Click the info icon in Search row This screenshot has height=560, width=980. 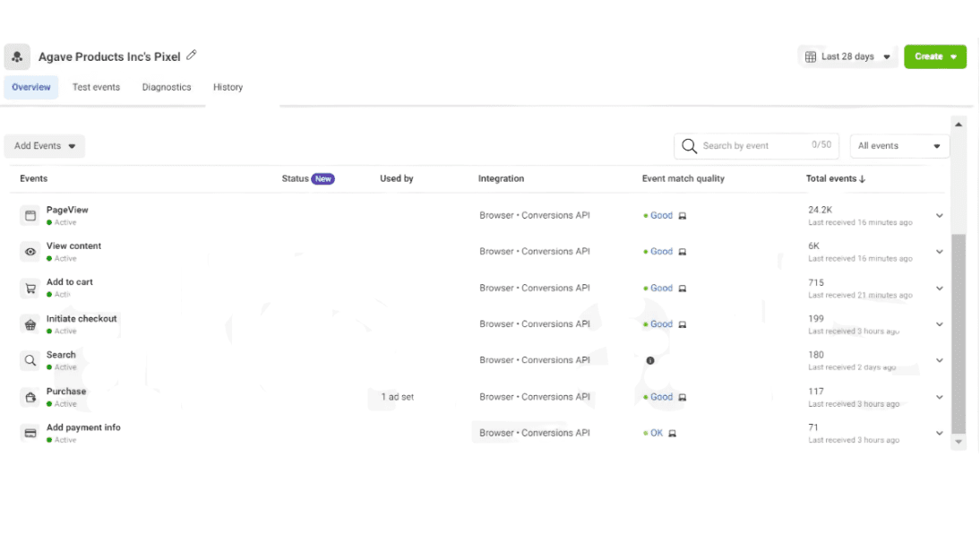[x=650, y=361]
